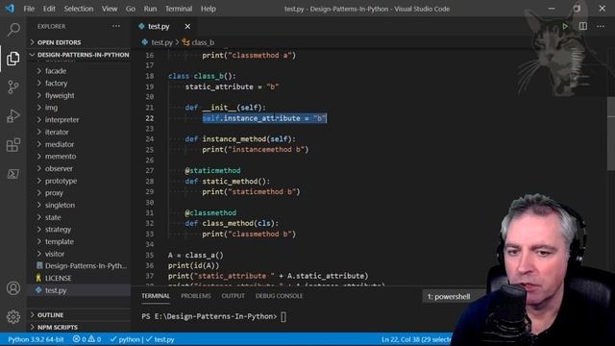Open the Source Control view
Screen dimensions: 615x346
click(13, 86)
